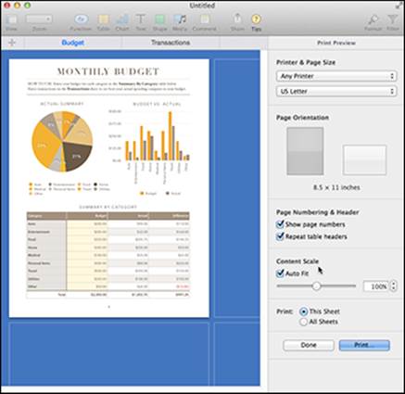Screen dimensions: 405x394
Task: Open the Chart toolbar icon
Action: pos(122,19)
